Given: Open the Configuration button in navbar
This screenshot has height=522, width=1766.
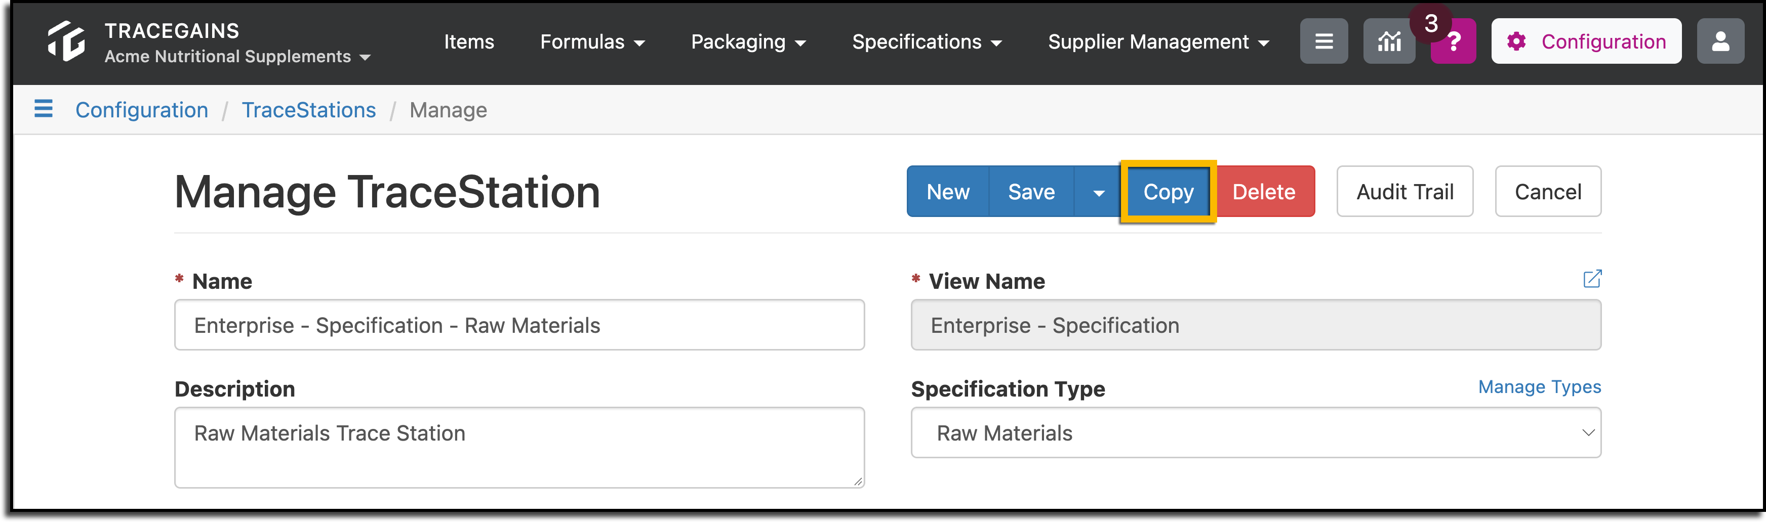Looking at the screenshot, I should (x=1586, y=41).
